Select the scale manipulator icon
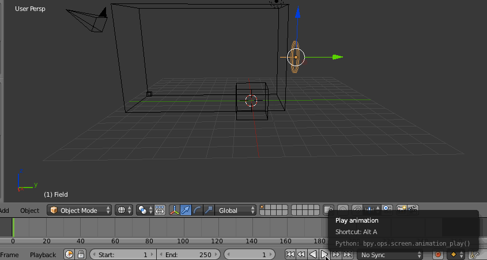Viewport: 487px width, 260px height. (x=209, y=210)
